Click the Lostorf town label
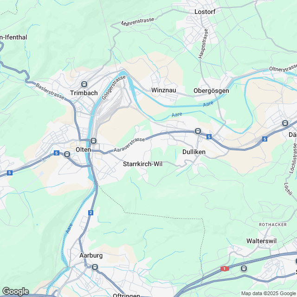The image size is (297, 297). coord(205,12)
